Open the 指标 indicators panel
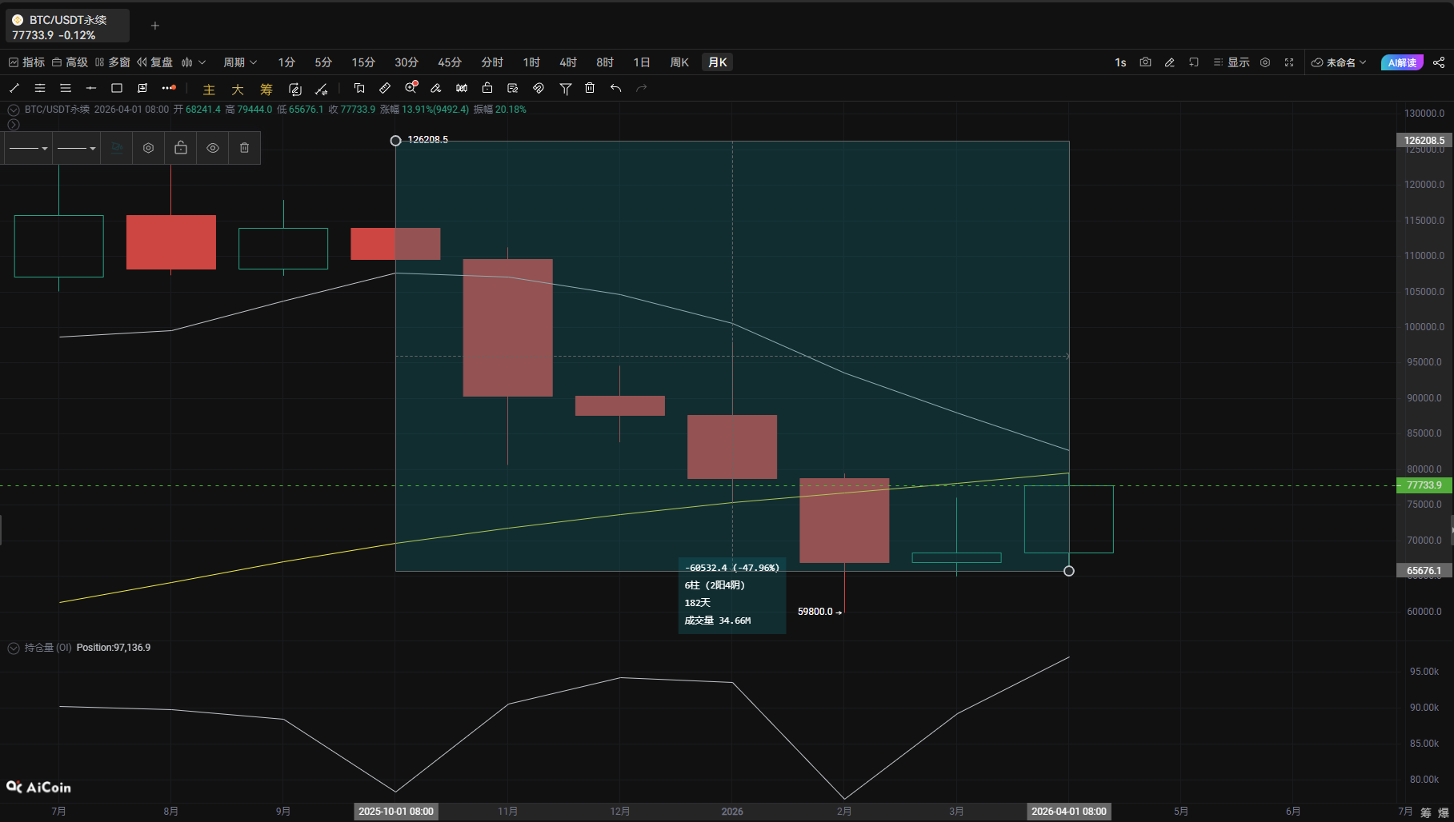The image size is (1454, 822). (26, 62)
